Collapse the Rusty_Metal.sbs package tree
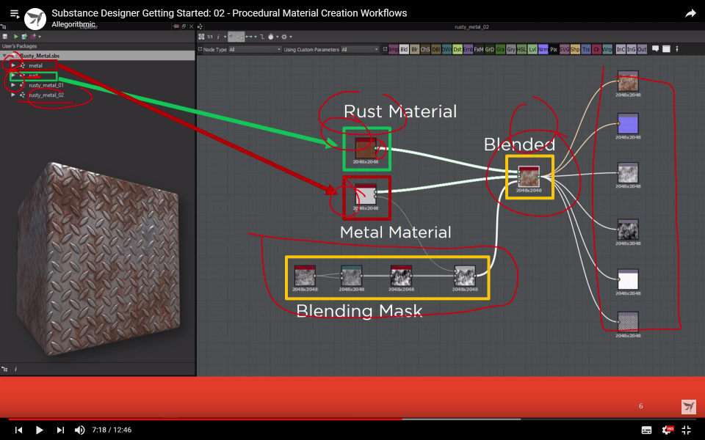This screenshot has width=705, height=440. click(x=4, y=56)
